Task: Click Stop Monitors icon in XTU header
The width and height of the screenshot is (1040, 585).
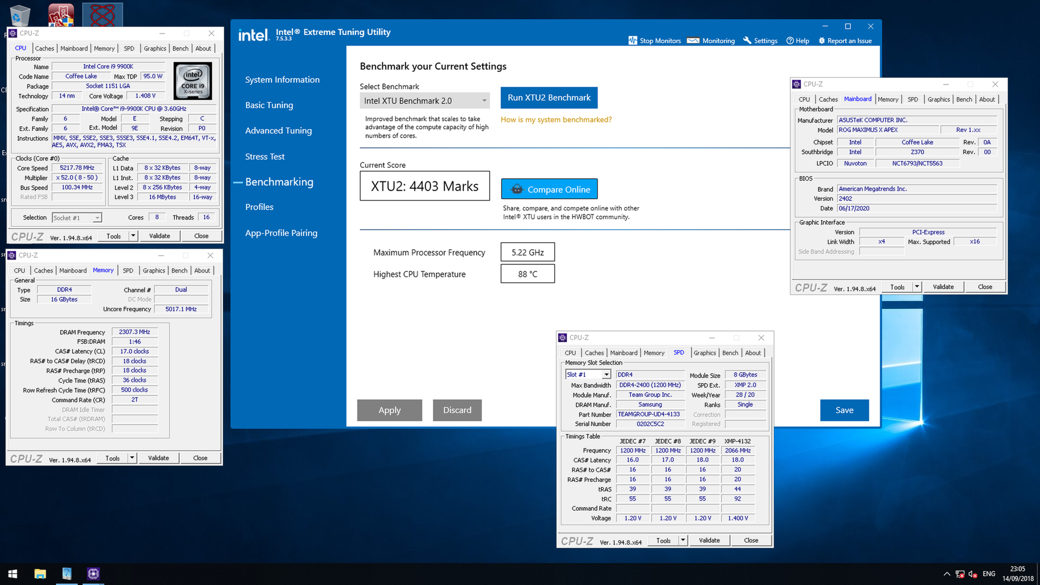Action: (x=633, y=41)
